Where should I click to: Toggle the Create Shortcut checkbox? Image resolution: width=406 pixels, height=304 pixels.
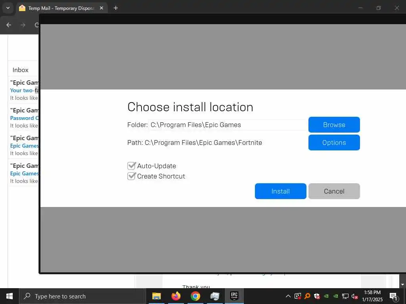132,176
